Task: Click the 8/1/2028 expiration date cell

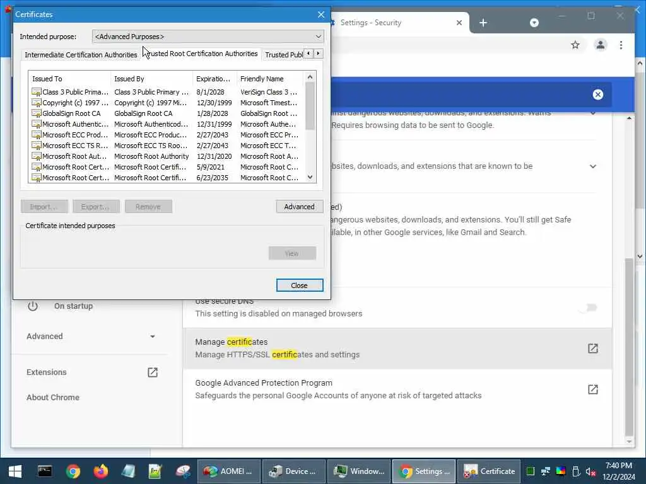Action: [210, 92]
